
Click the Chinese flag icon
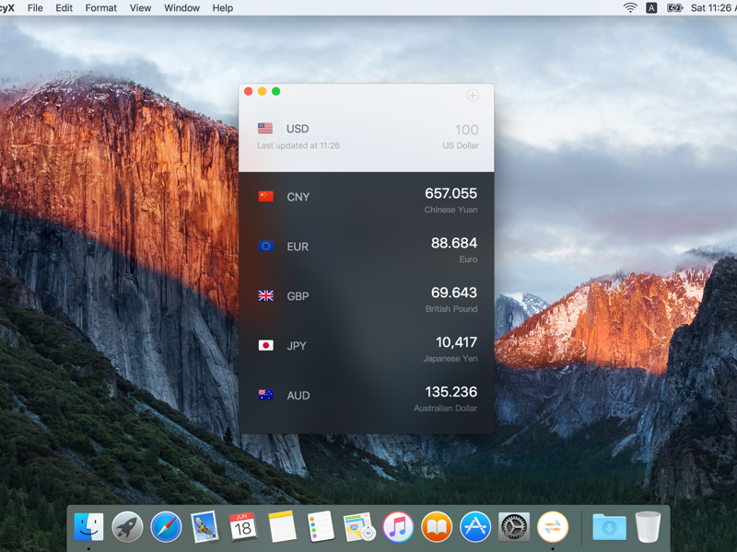coord(266,196)
